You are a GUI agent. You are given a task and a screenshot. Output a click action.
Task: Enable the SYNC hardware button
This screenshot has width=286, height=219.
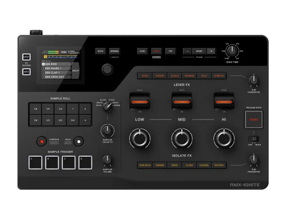tap(142, 51)
